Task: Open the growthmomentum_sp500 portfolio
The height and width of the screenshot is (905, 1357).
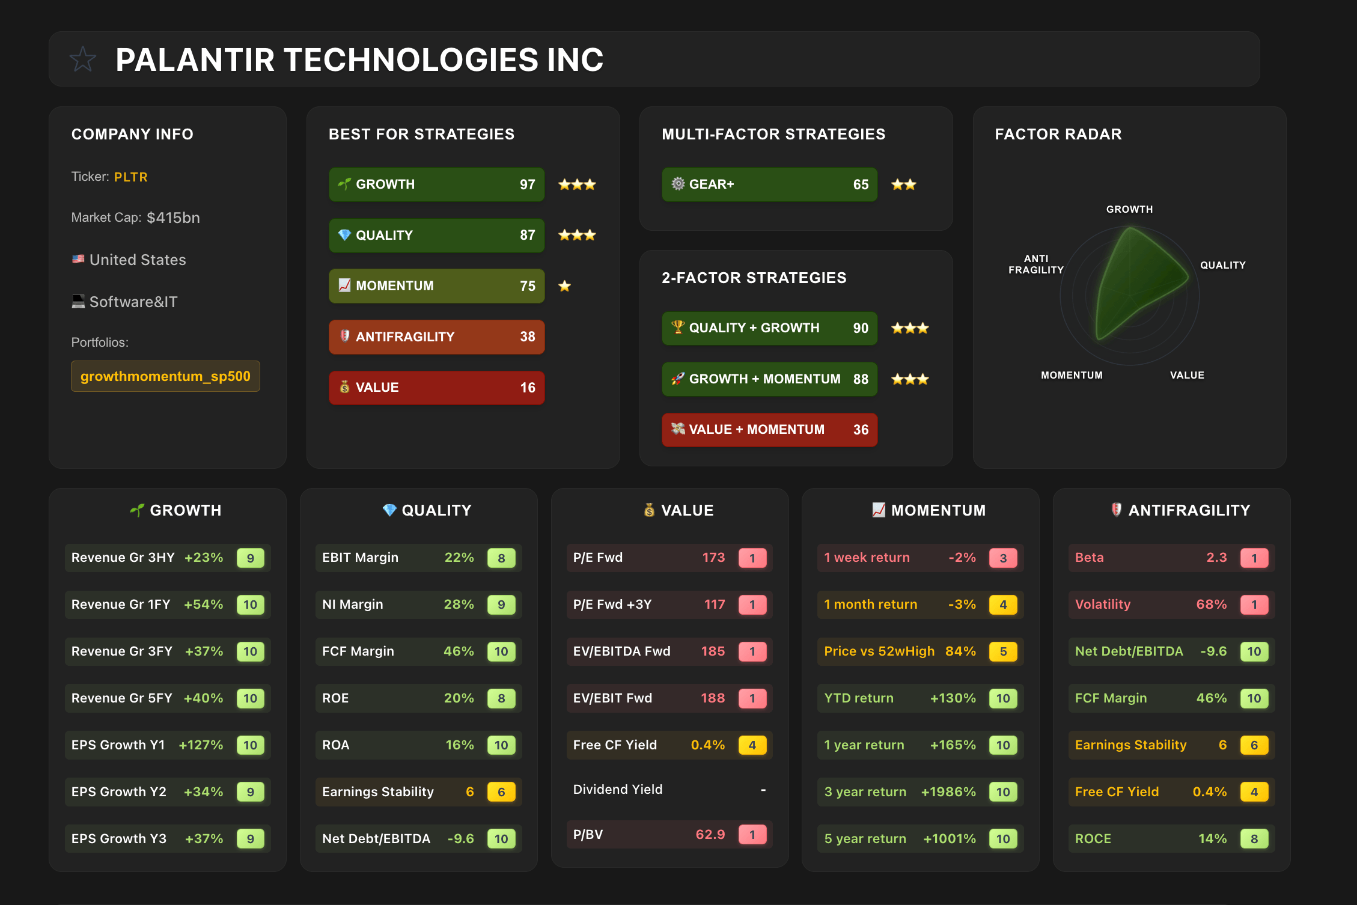Action: [x=165, y=376]
